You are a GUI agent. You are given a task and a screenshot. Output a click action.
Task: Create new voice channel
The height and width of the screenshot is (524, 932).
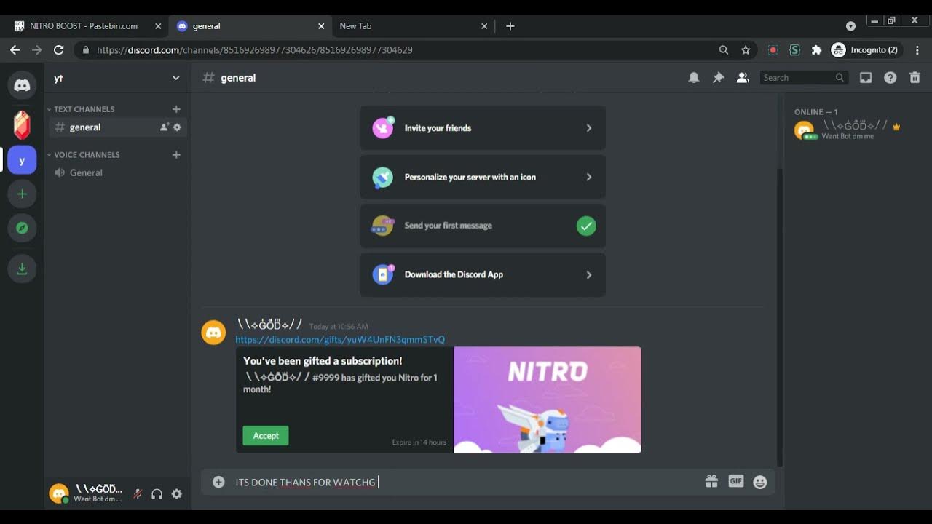[x=176, y=155]
